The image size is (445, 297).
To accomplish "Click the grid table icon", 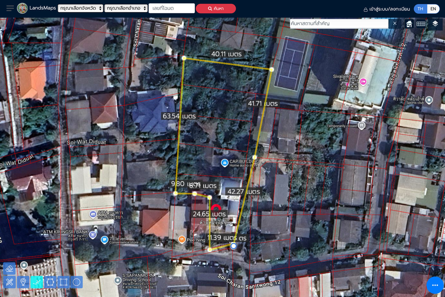I will click(421, 24).
